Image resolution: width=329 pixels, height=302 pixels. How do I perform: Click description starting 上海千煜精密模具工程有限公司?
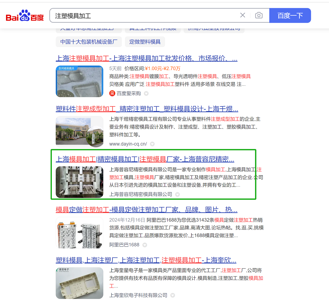tap(185, 127)
